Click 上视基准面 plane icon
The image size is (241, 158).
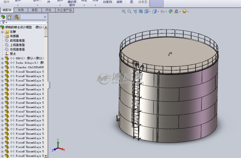[6, 45]
